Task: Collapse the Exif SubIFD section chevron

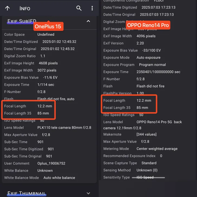Action: click(x=88, y=21)
